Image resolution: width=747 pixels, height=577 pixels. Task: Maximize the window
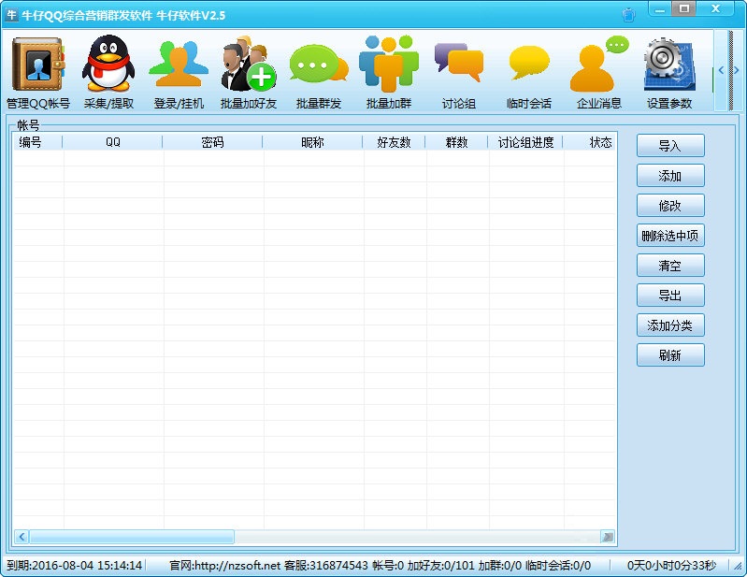pos(684,9)
